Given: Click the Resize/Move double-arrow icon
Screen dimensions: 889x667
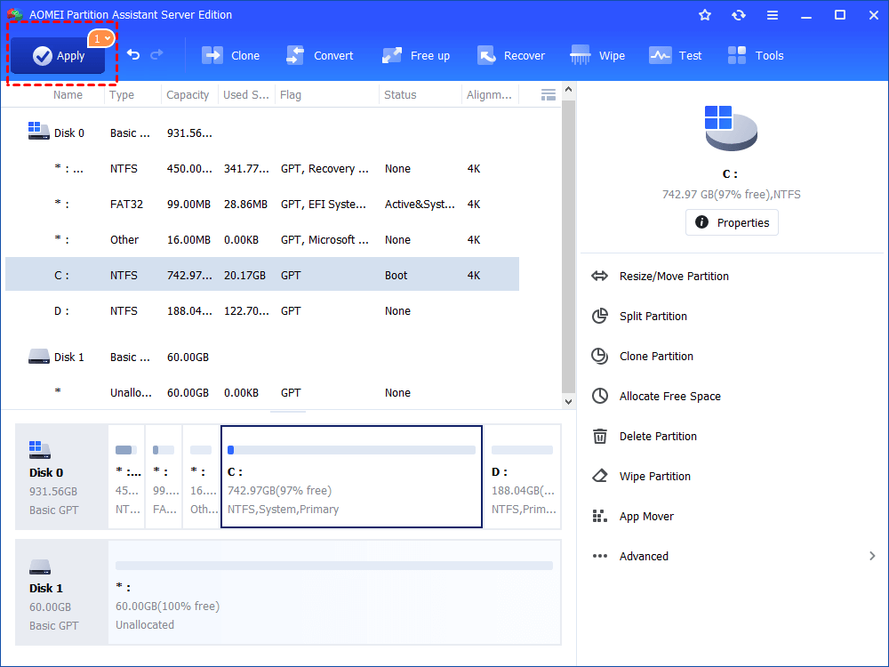Looking at the screenshot, I should (x=600, y=277).
